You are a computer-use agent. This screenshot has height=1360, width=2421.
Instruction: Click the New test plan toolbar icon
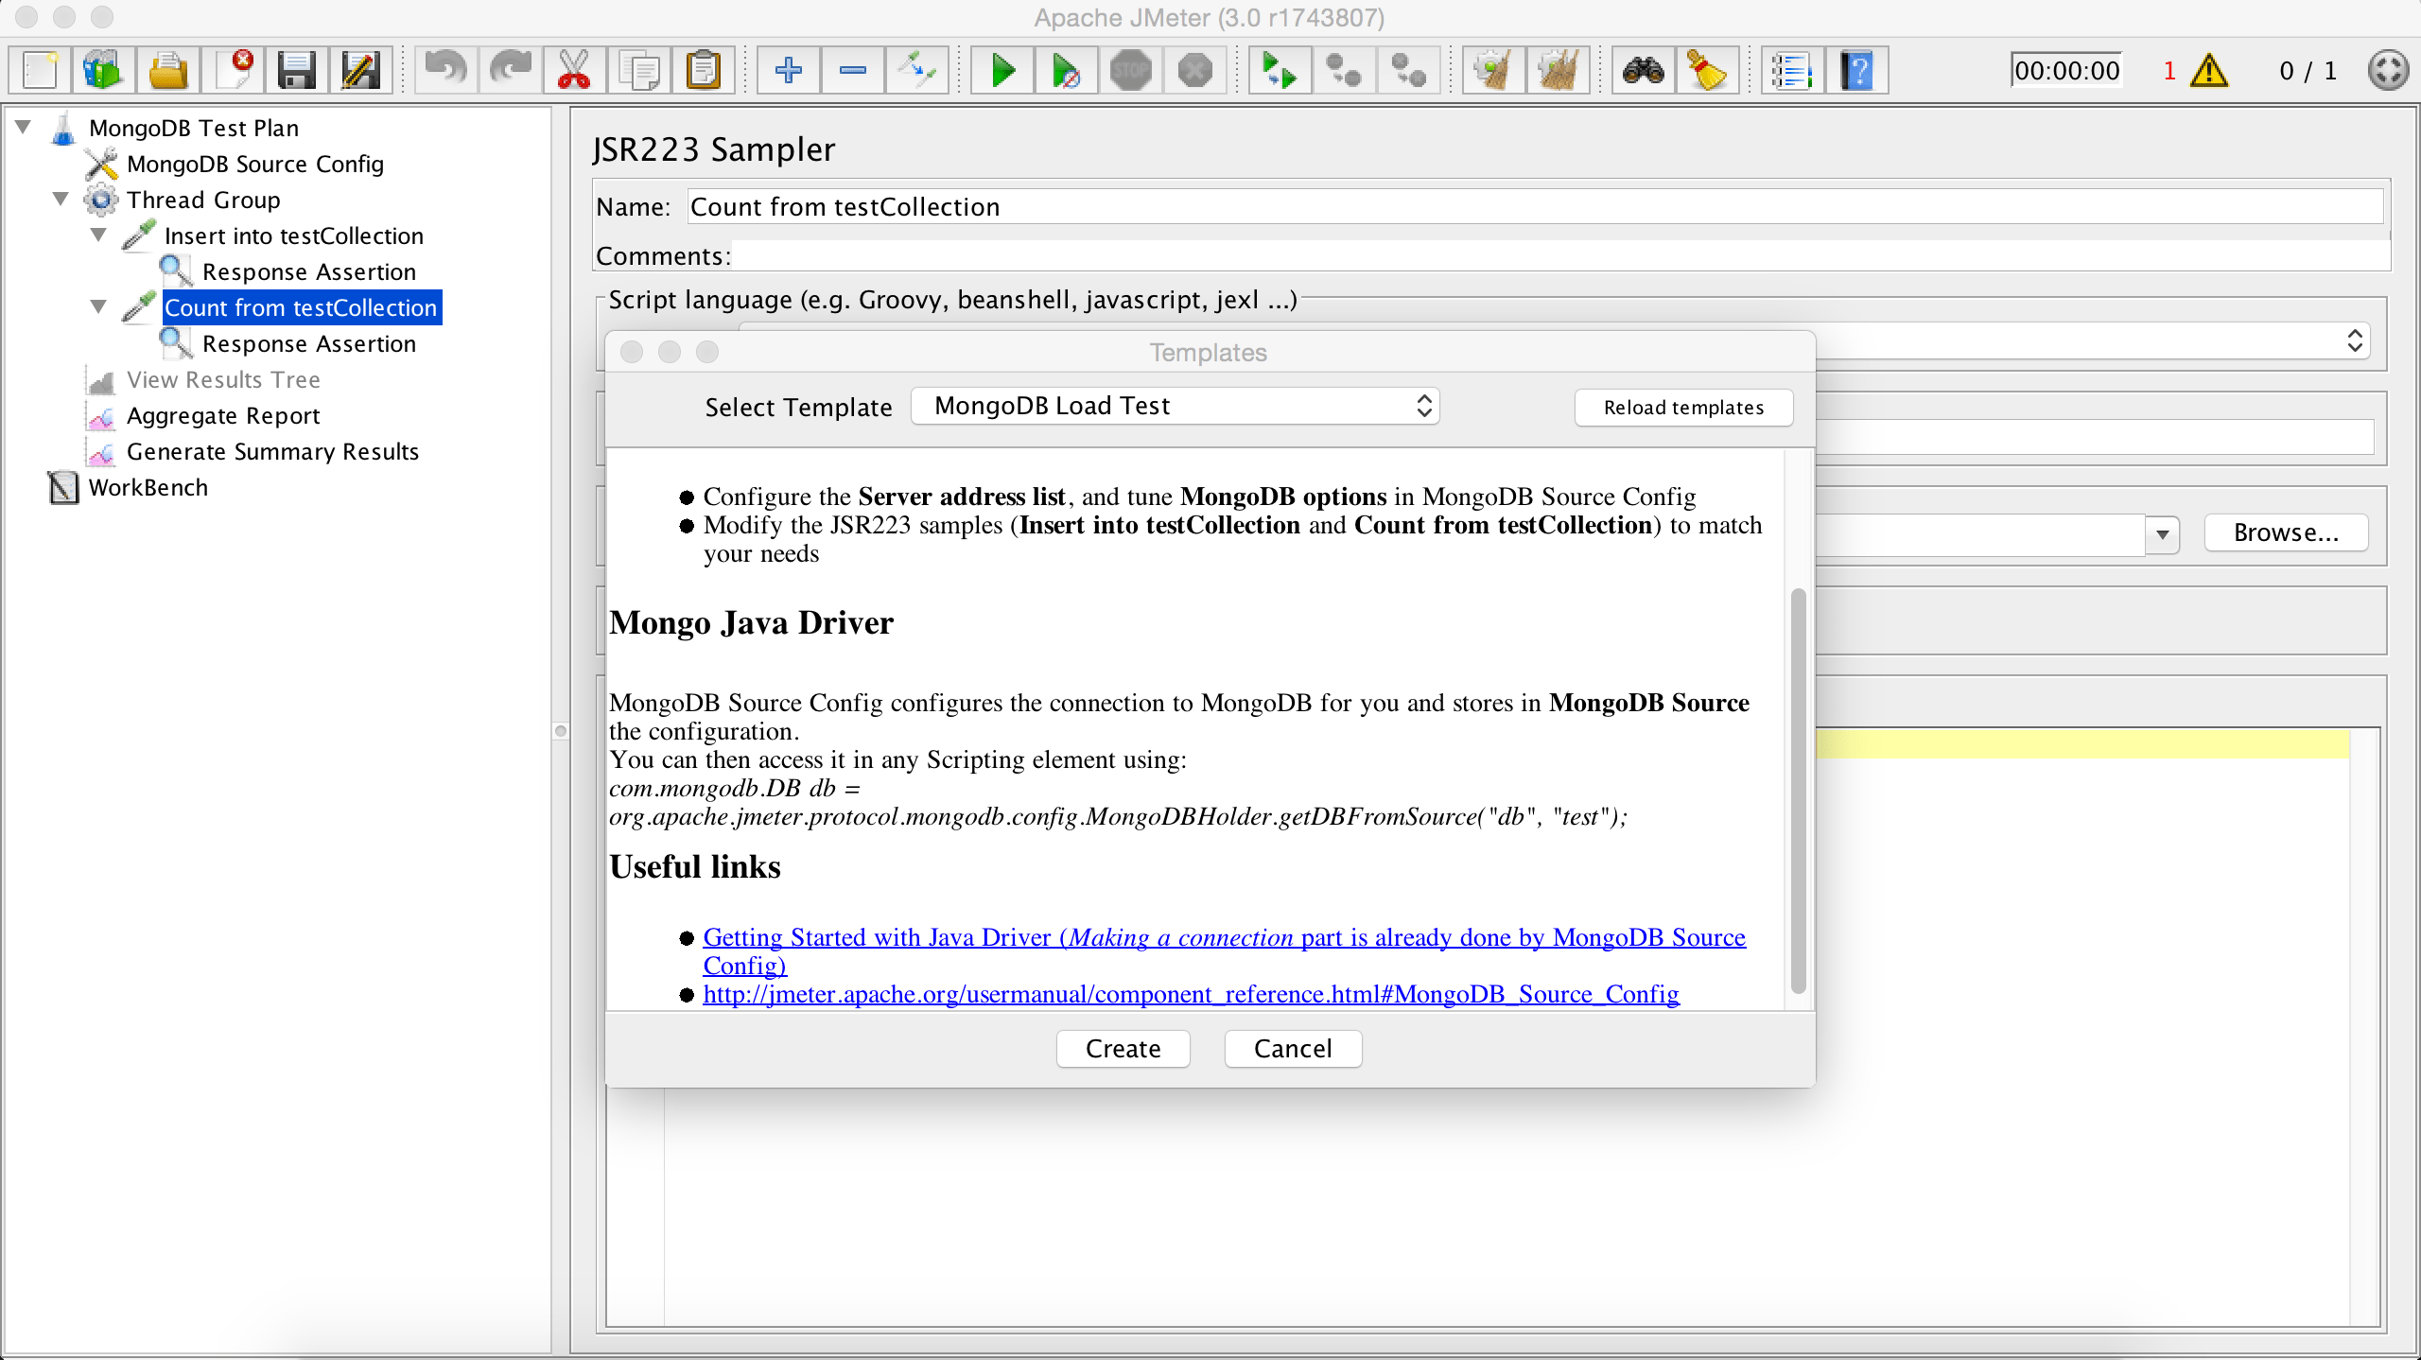click(x=41, y=71)
